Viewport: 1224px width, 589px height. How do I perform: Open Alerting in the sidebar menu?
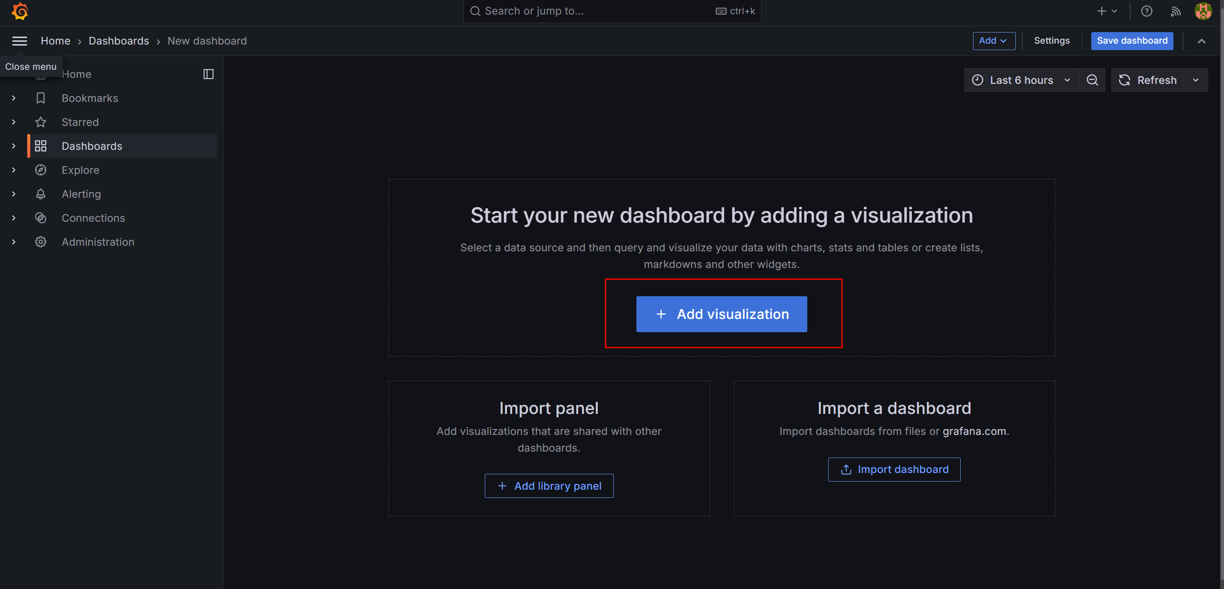81,194
